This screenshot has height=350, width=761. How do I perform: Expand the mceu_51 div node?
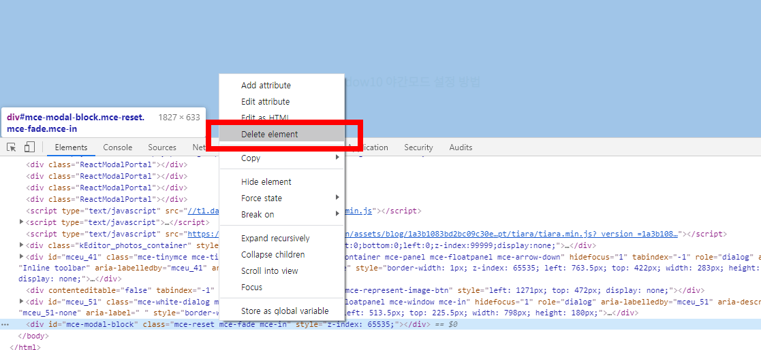[x=21, y=302]
